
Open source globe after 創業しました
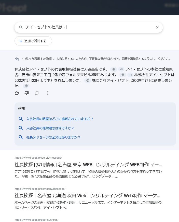click(26, 86)
